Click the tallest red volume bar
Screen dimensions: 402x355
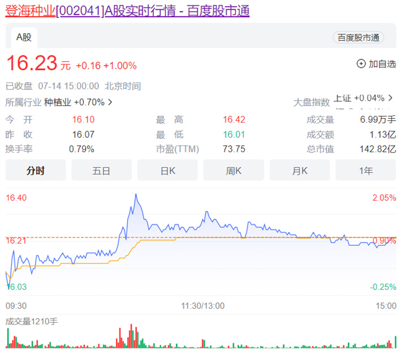tap(131, 336)
